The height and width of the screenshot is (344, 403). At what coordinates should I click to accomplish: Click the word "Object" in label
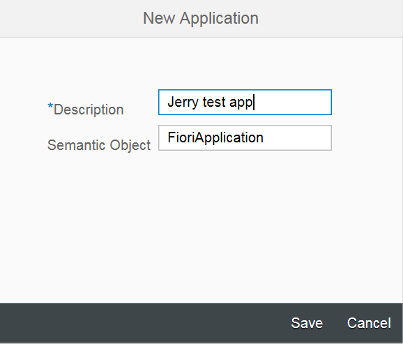tap(130, 146)
